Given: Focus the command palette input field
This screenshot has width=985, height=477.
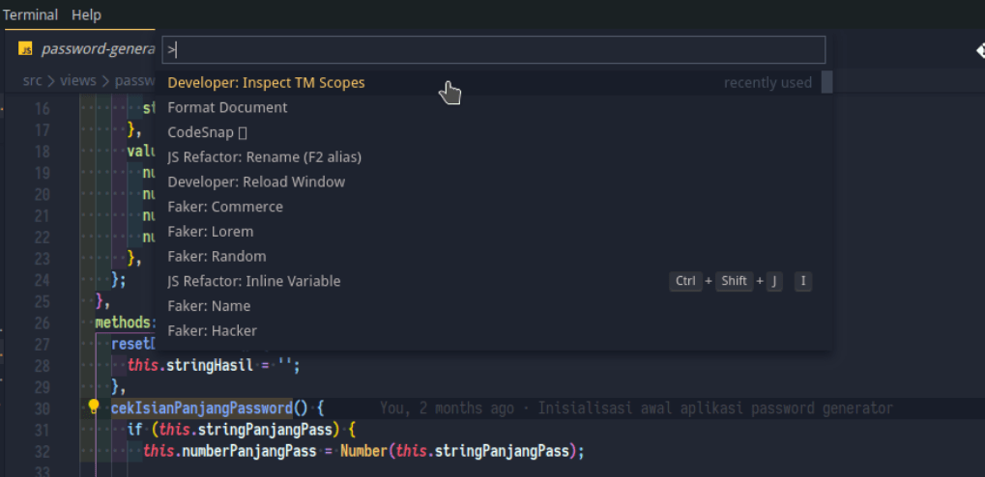Looking at the screenshot, I should tap(493, 49).
